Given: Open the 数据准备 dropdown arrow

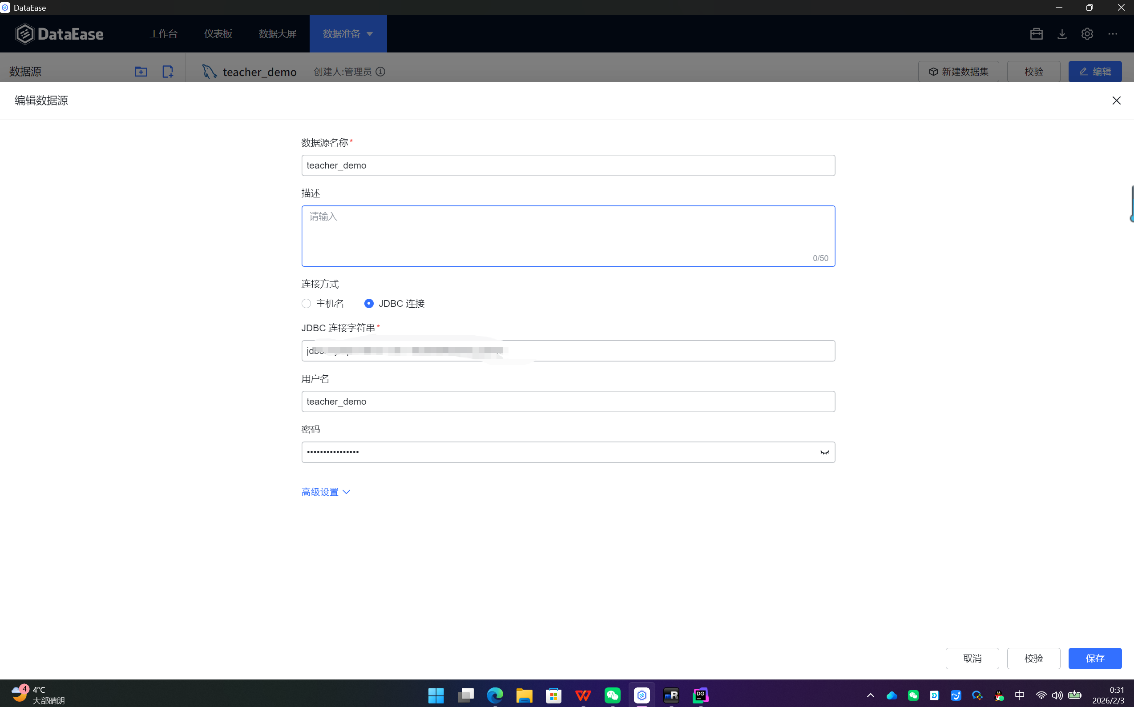Looking at the screenshot, I should [x=370, y=34].
